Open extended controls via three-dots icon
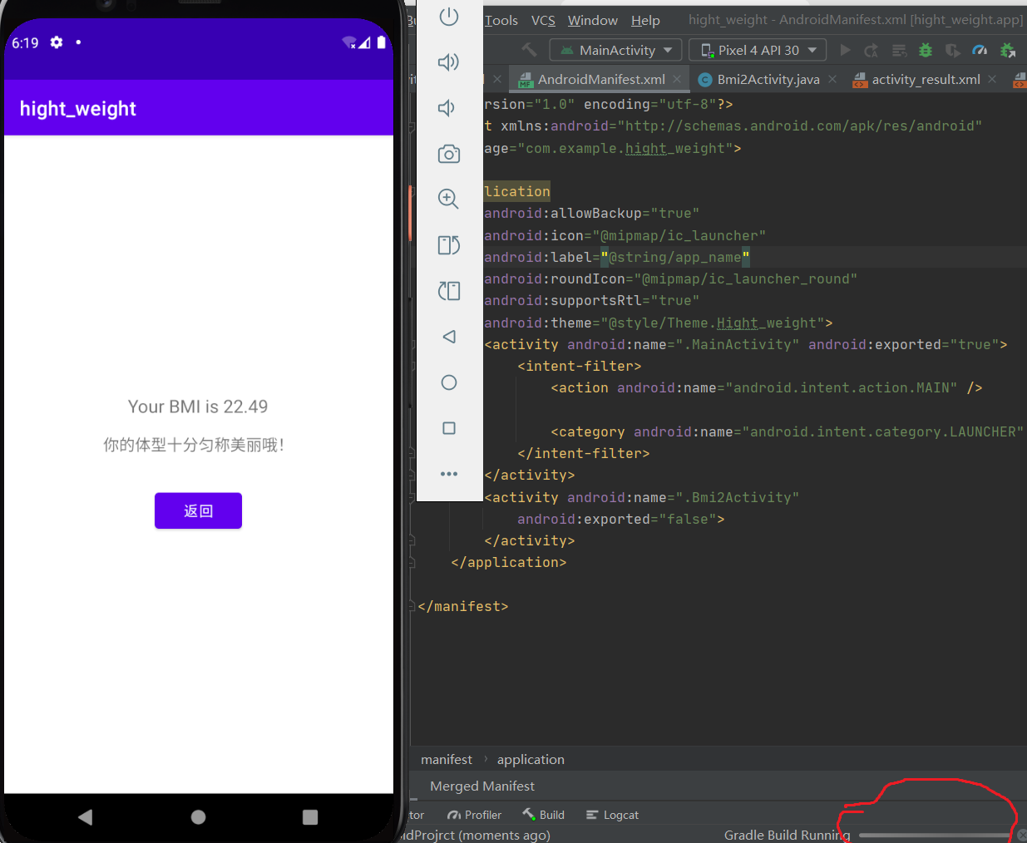Screen dimensions: 1027x843 click(x=449, y=473)
